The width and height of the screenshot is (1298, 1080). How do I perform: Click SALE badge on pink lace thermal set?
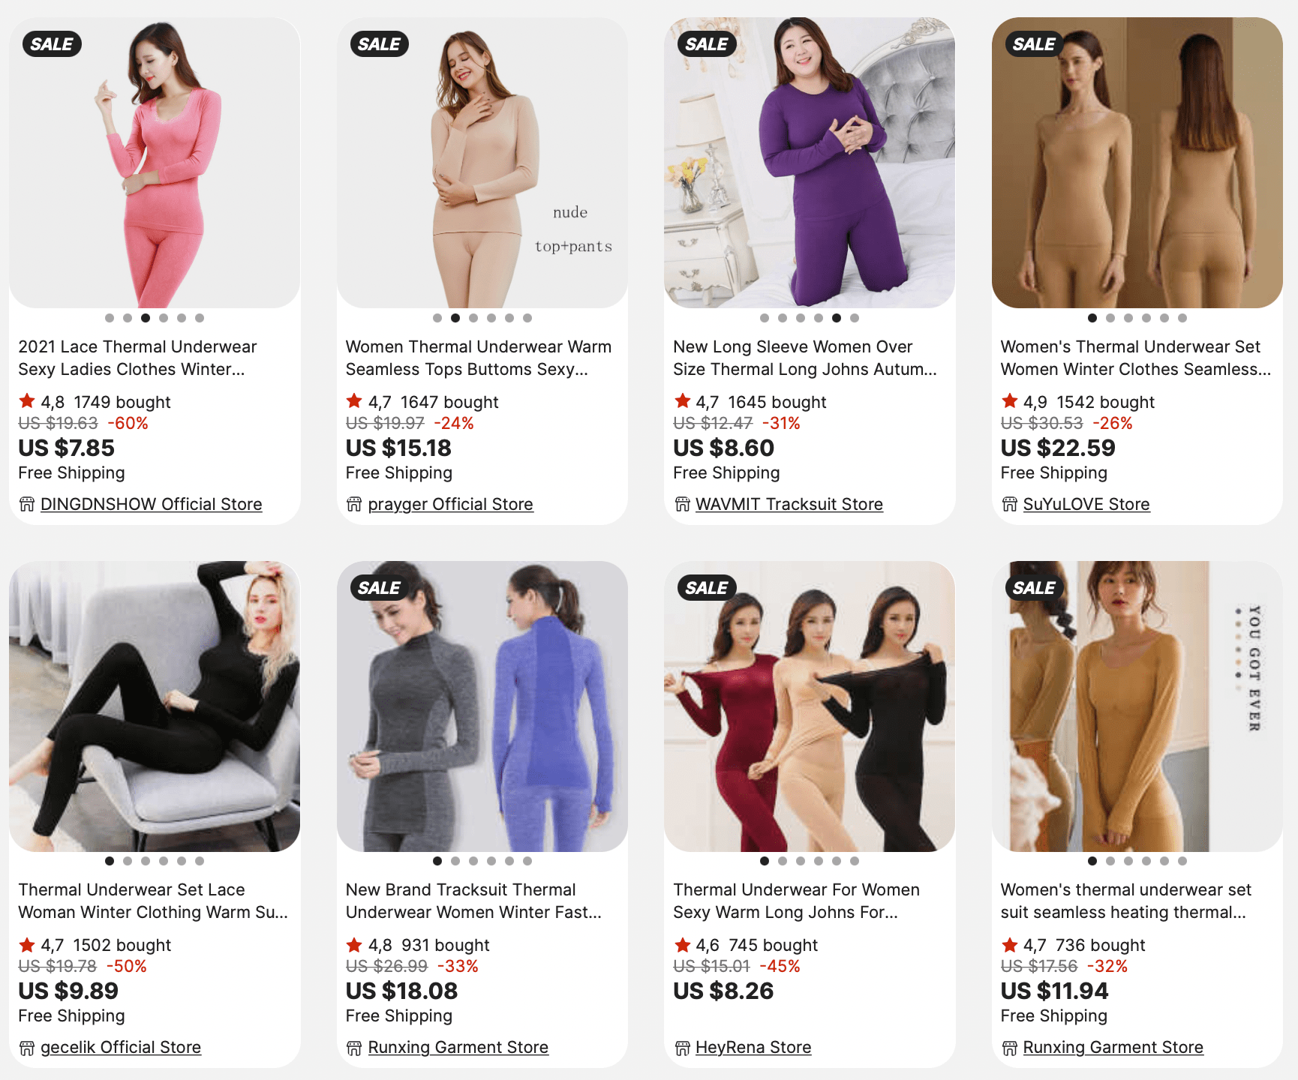[52, 44]
